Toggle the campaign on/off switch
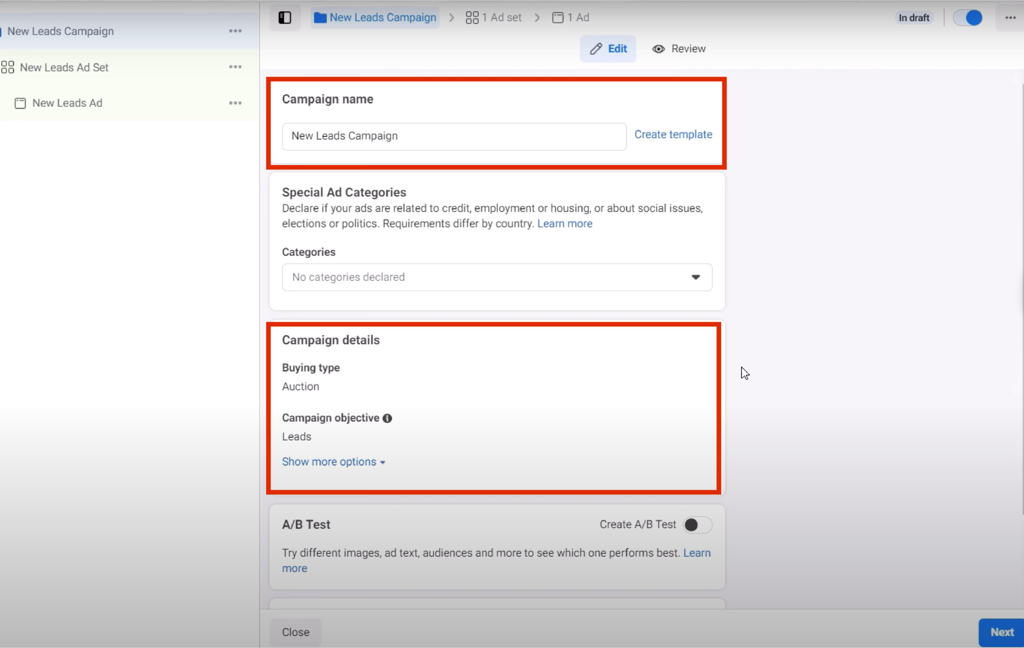1024x648 pixels. click(x=968, y=18)
